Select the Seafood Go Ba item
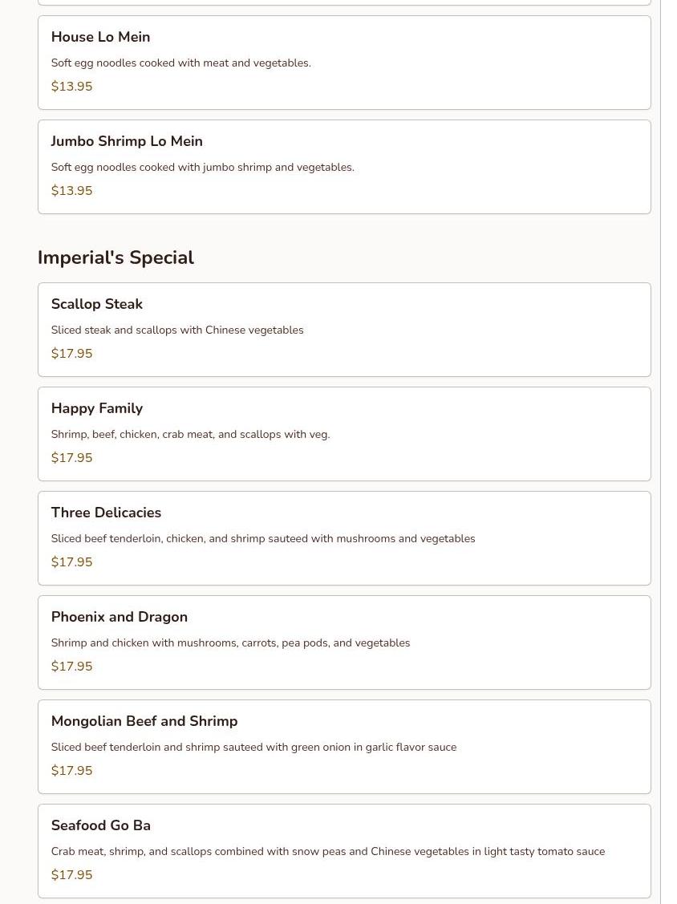The height and width of the screenshot is (904, 677). click(x=343, y=851)
